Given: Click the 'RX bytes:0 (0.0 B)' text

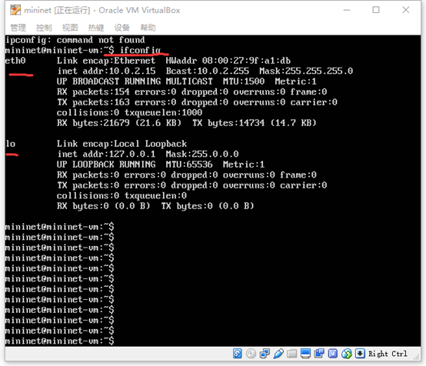Looking at the screenshot, I should 104,206.
